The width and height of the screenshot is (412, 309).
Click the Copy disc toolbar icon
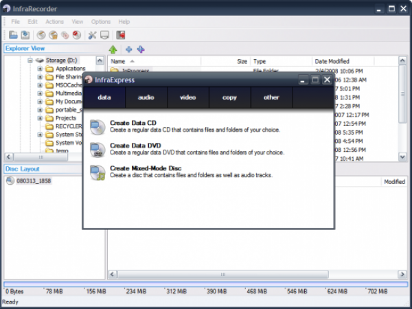(65, 35)
